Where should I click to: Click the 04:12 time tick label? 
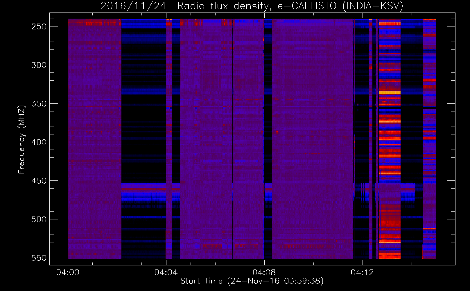pyautogui.click(x=362, y=273)
